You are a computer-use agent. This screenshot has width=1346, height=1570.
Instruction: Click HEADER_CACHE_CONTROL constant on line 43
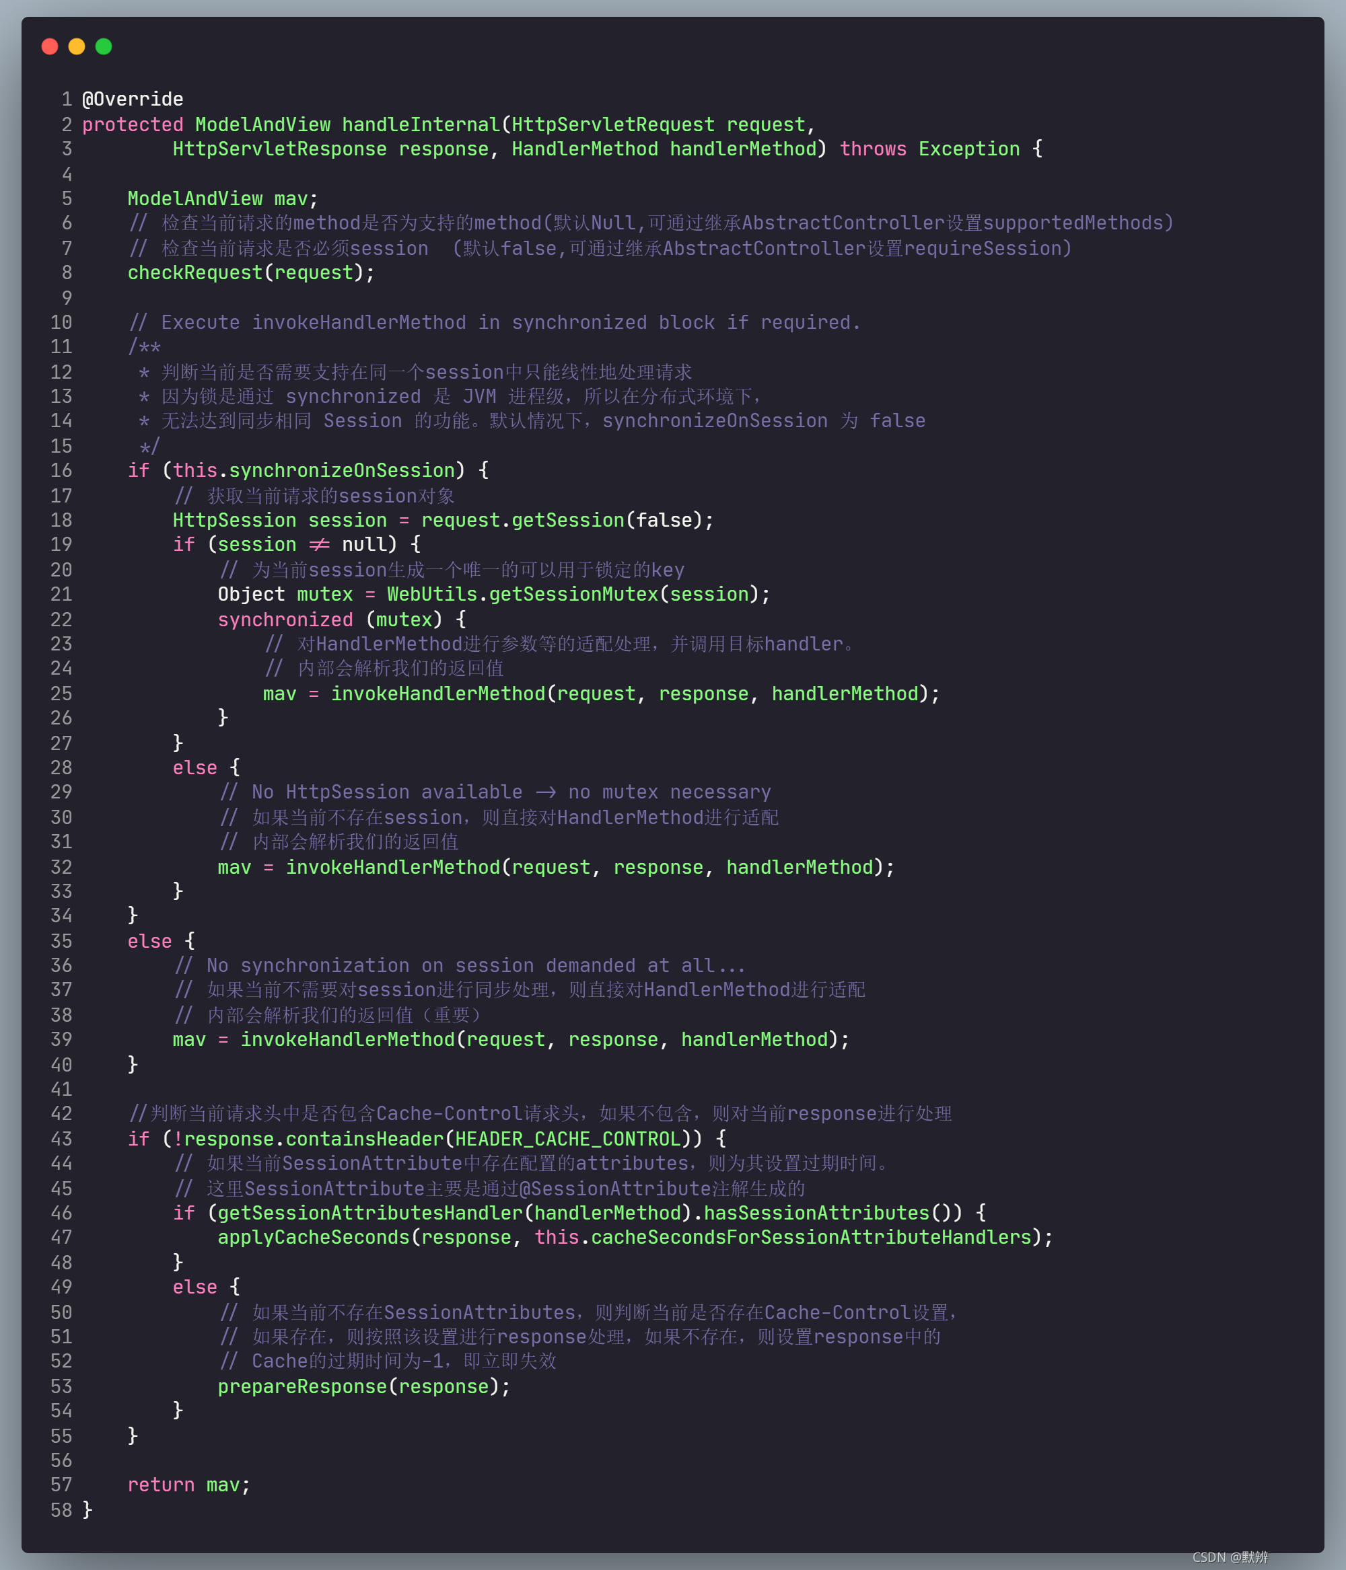pos(568,1139)
